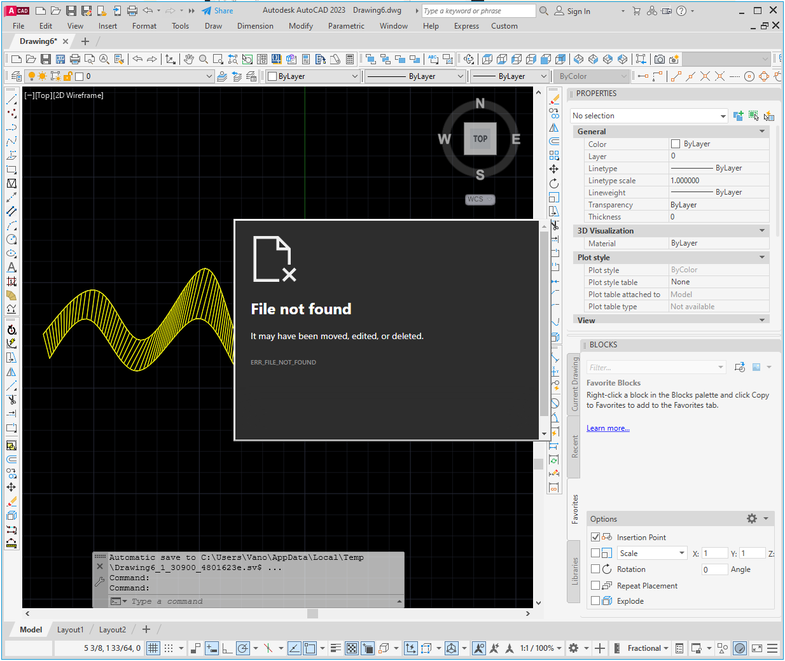
Task: Click the WCS viewcube button
Action: pos(480,199)
